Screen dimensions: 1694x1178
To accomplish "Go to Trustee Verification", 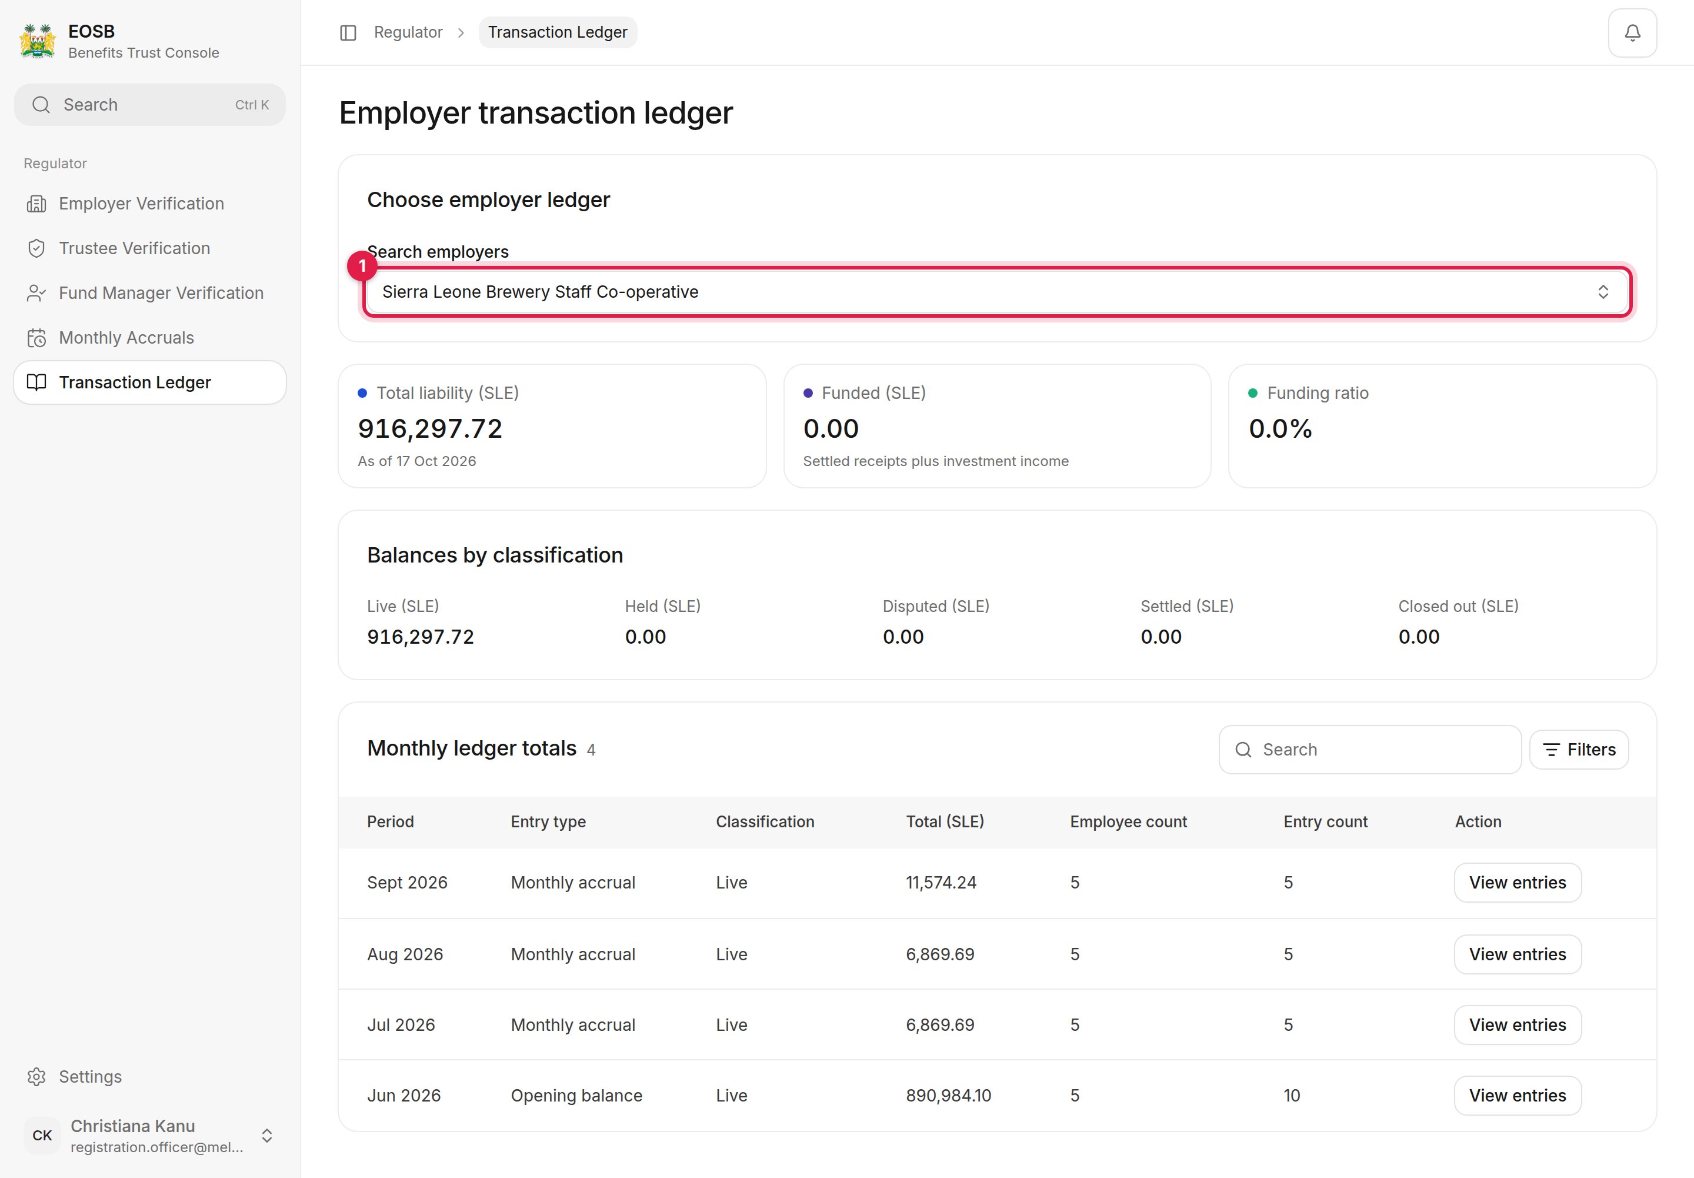I will point(150,249).
